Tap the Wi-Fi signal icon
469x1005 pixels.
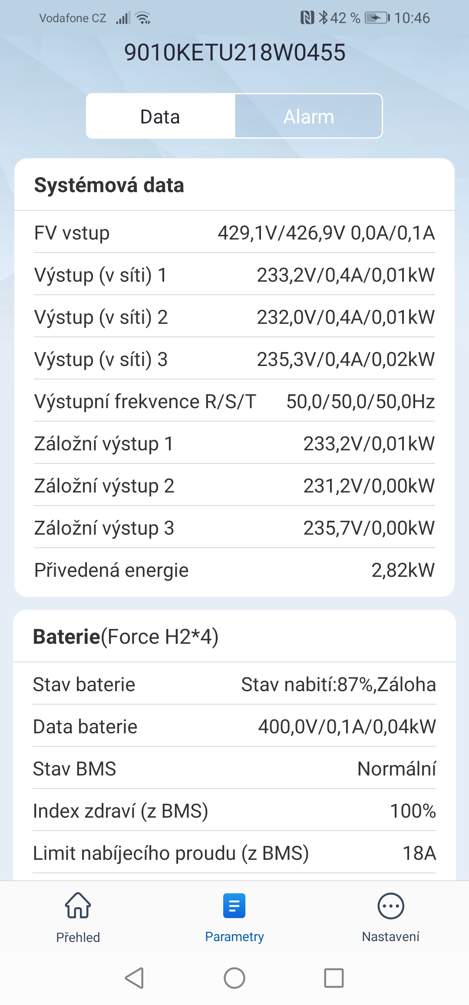click(143, 18)
